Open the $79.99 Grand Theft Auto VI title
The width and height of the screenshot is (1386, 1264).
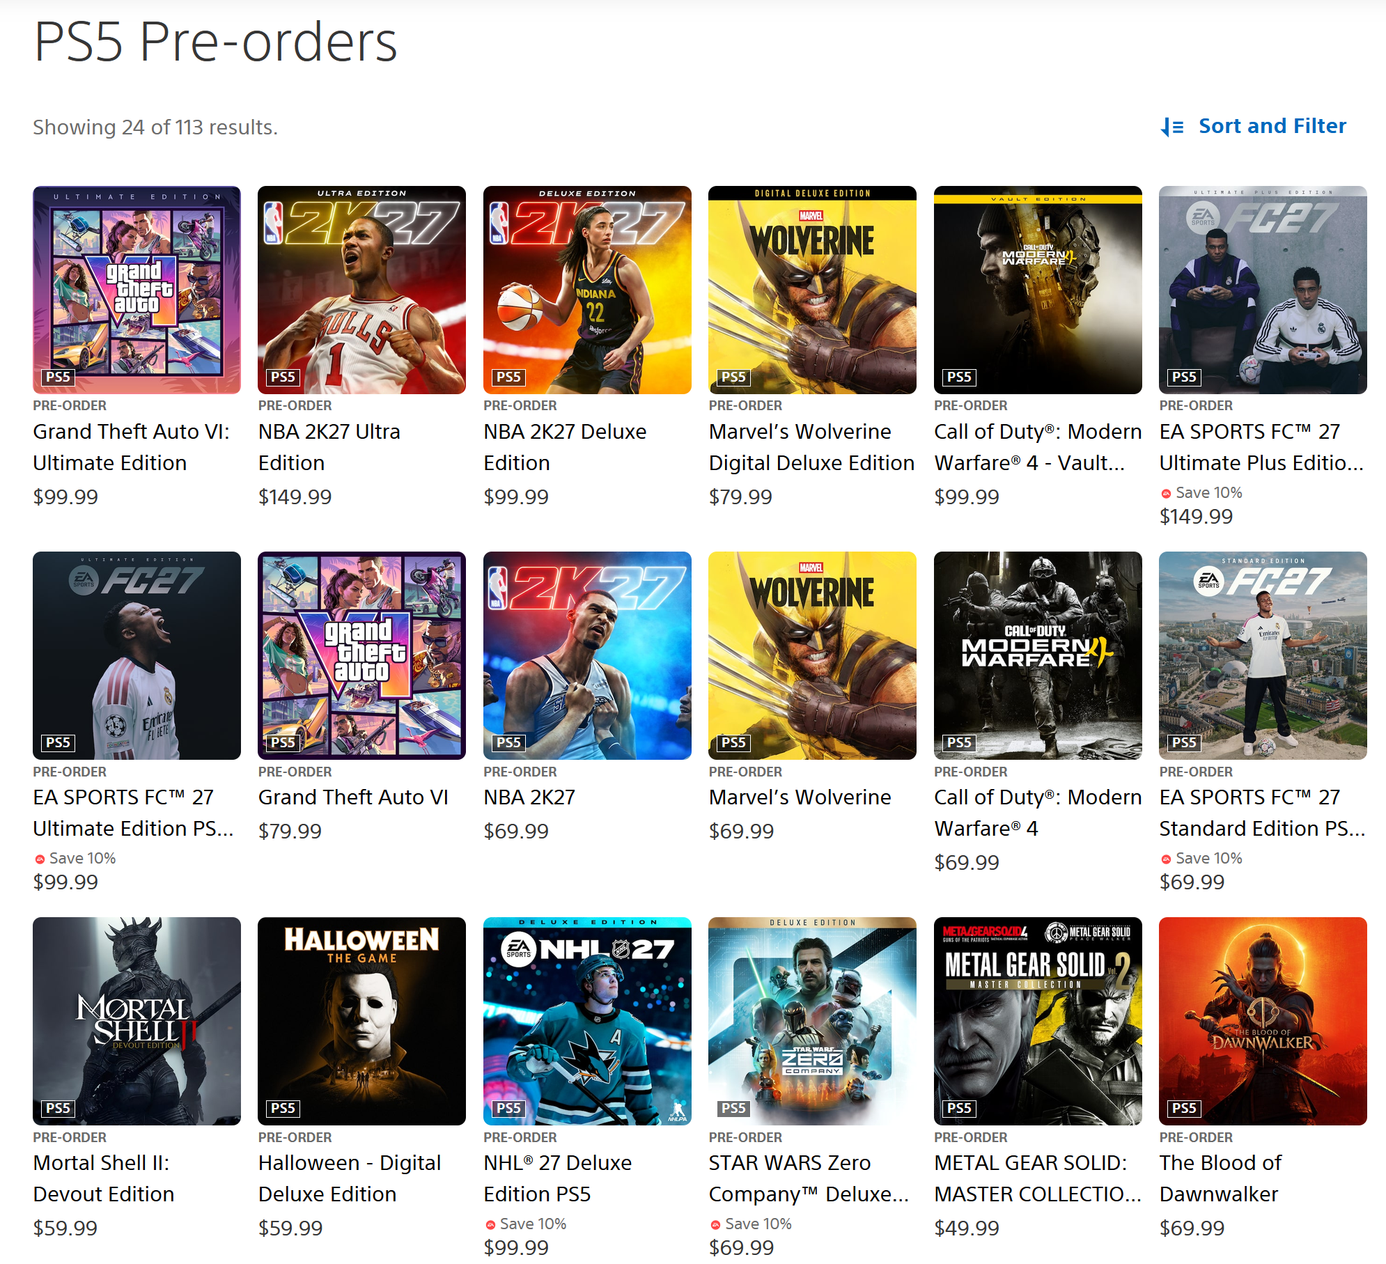pos(353,797)
